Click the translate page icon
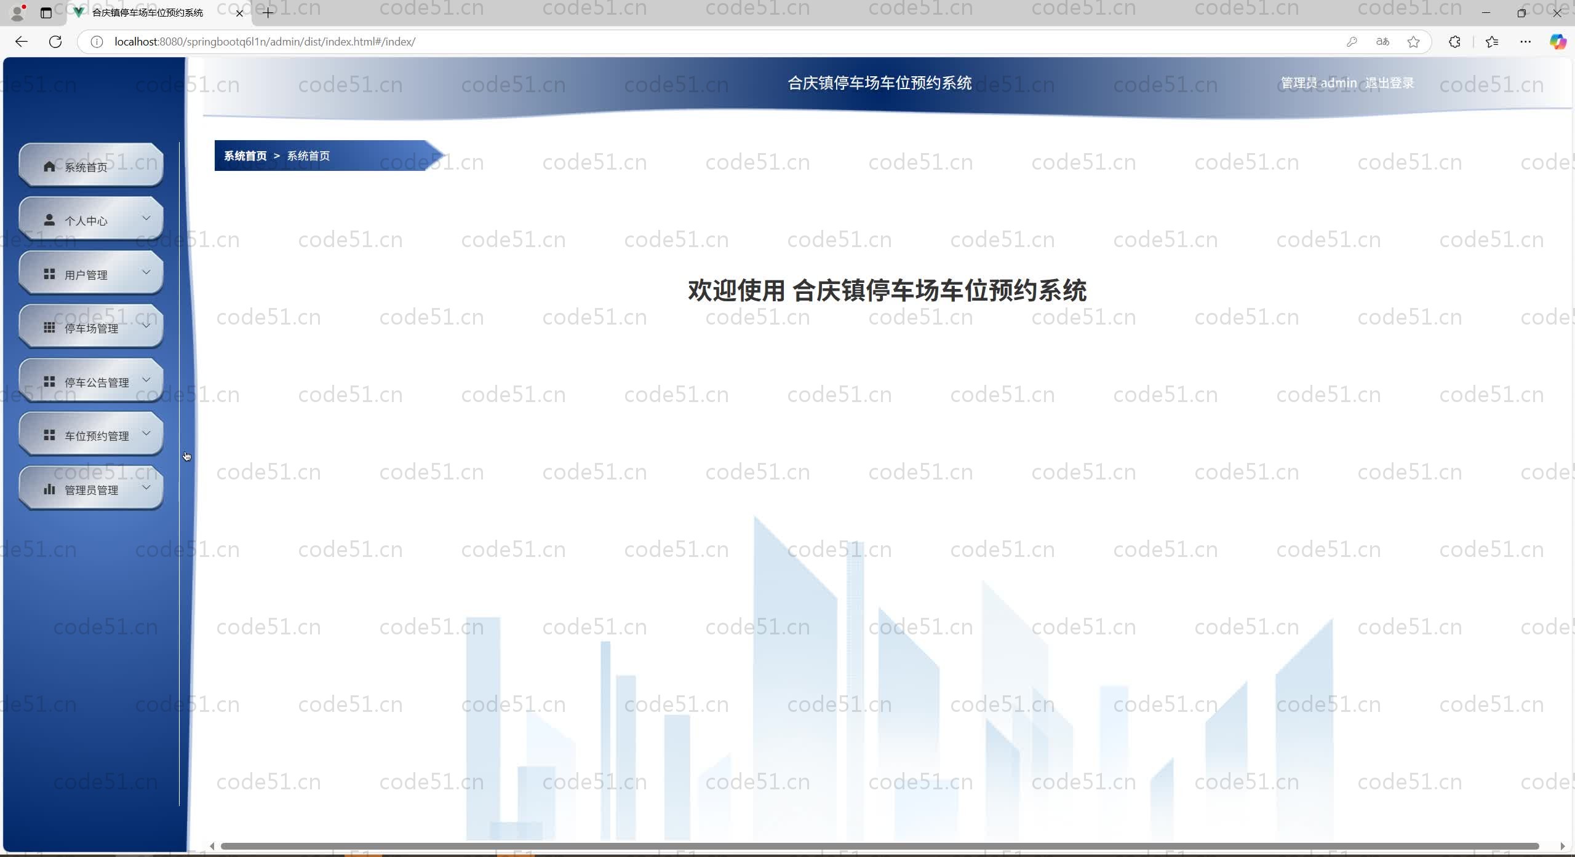Viewport: 1575px width, 857px height. coord(1382,42)
